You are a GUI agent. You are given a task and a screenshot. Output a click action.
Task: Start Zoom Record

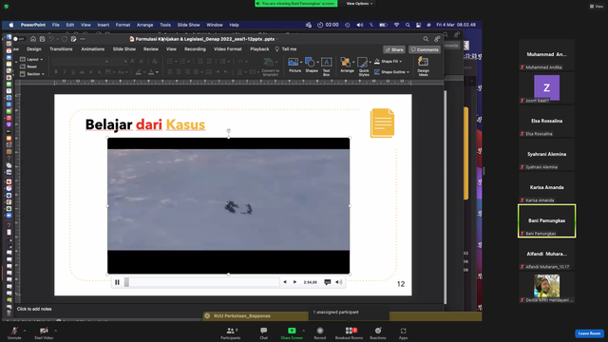(x=320, y=333)
